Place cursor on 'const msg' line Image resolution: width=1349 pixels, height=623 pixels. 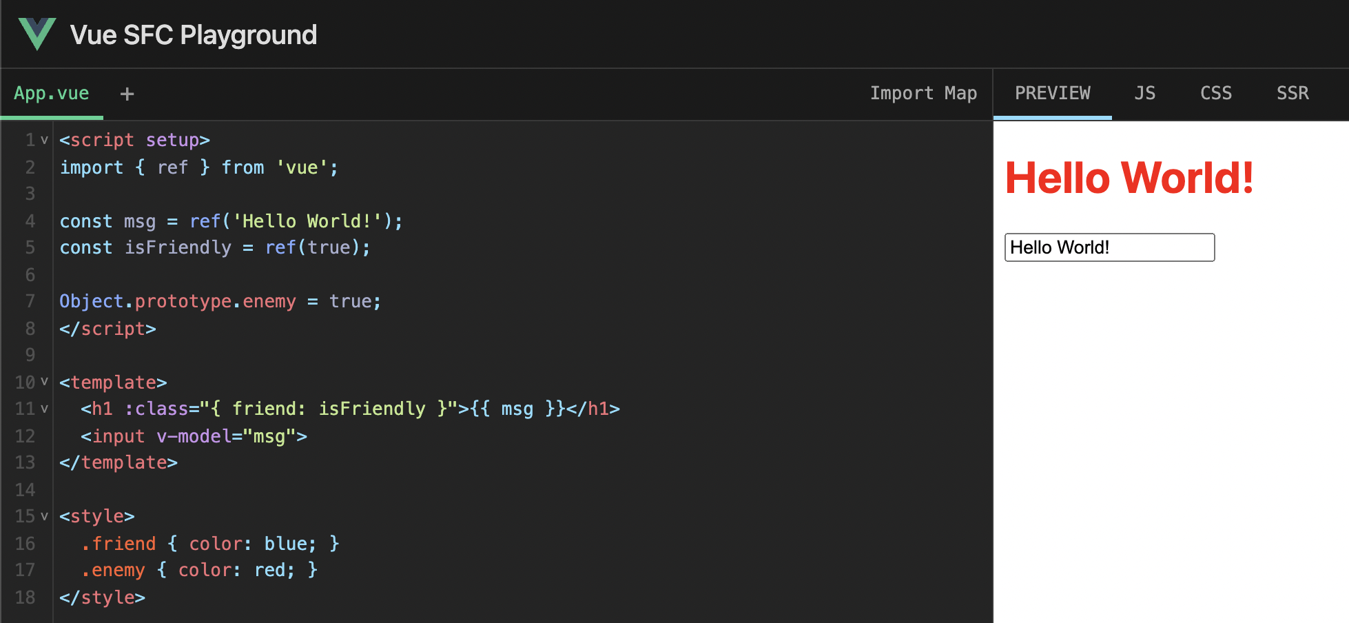tap(231, 221)
